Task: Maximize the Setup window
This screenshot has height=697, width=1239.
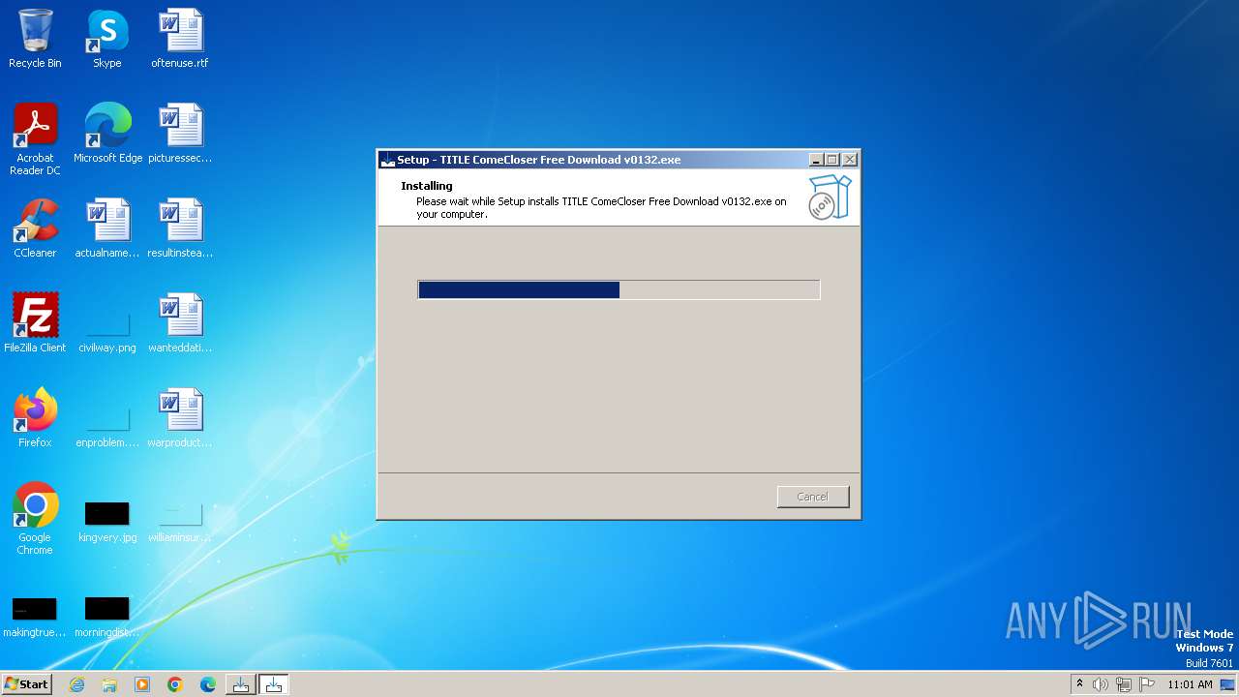Action: click(832, 160)
